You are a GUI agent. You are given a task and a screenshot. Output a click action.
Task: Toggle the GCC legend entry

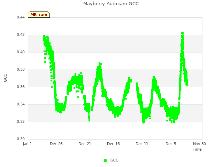(x=111, y=160)
